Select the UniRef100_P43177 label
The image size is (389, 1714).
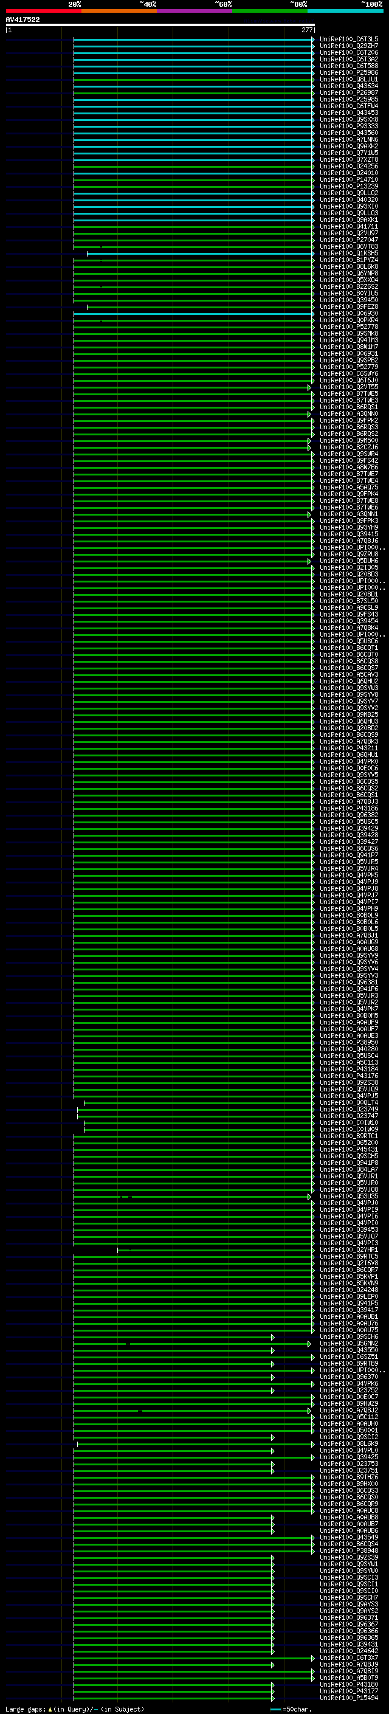349,1691
